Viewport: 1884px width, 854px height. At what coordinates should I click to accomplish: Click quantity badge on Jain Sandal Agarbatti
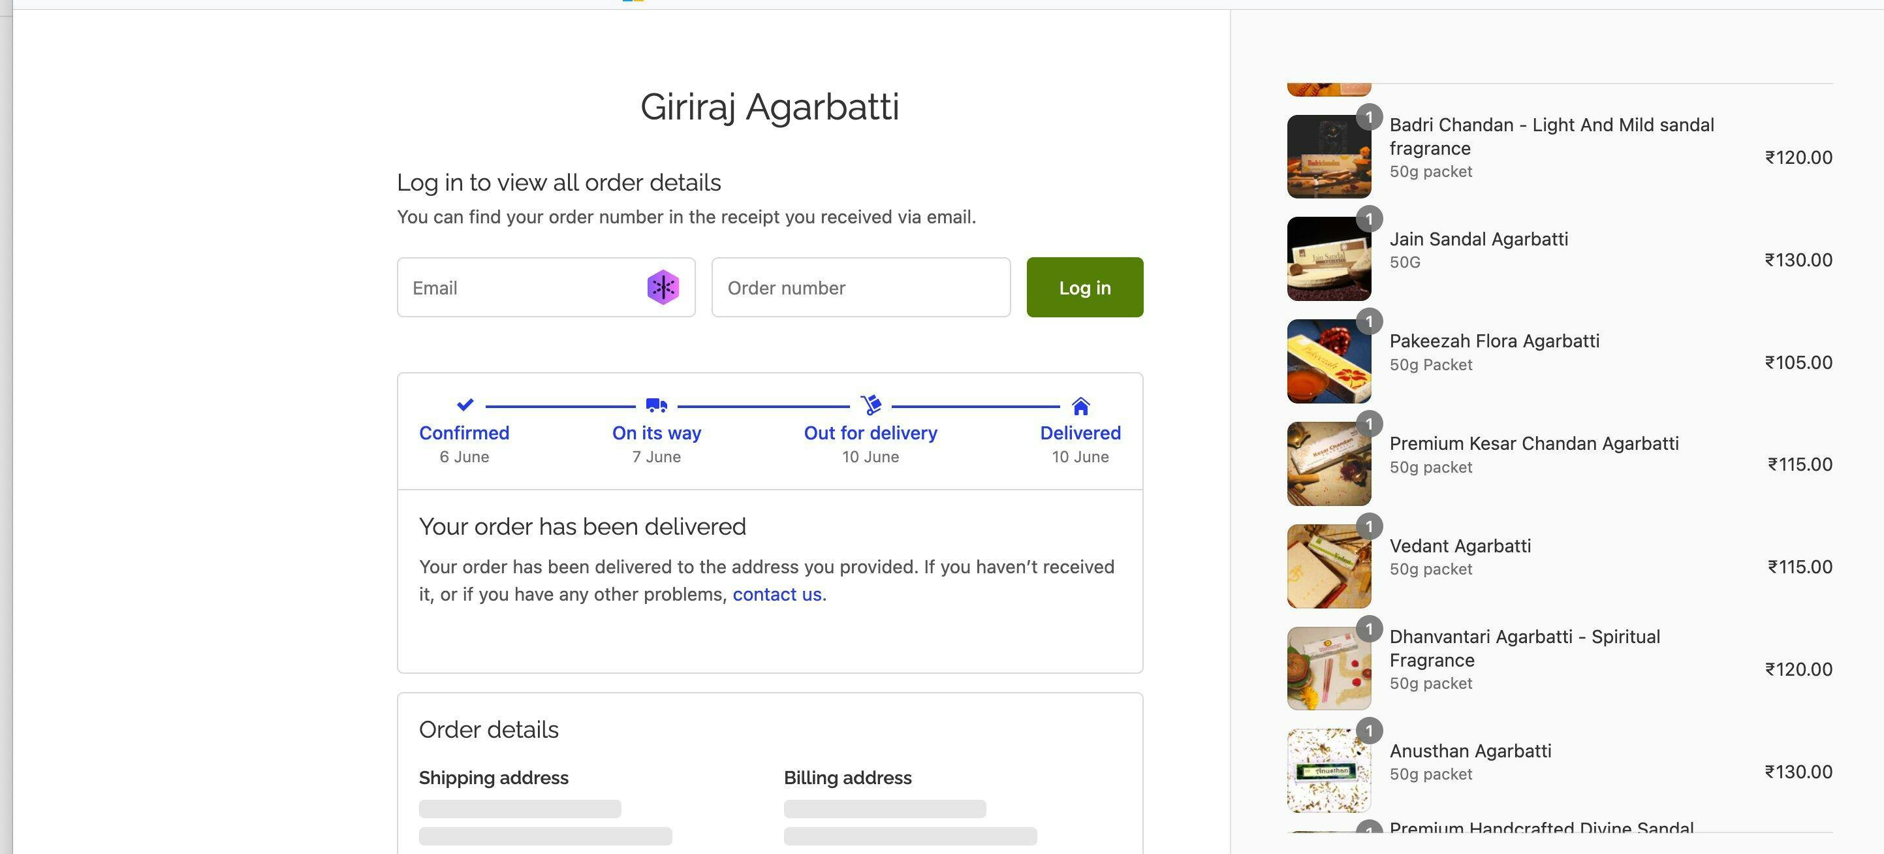coord(1369,219)
